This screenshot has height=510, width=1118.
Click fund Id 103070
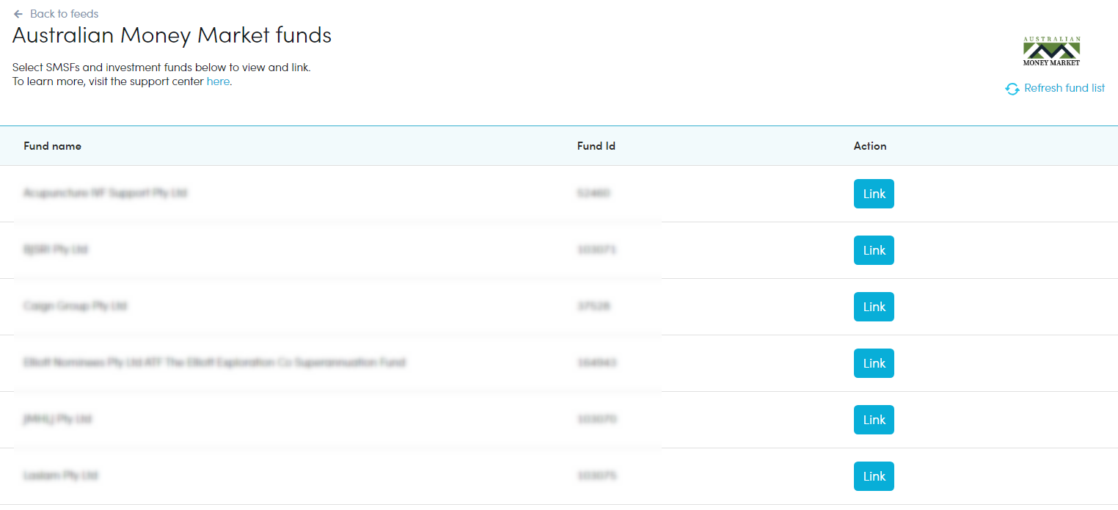(x=596, y=419)
